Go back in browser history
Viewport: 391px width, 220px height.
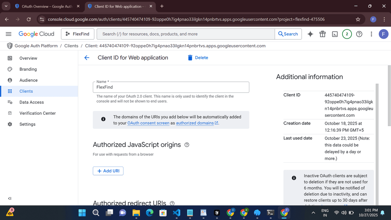(x=7, y=20)
